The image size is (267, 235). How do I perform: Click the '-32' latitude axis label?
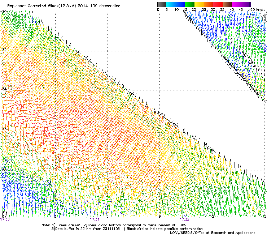[4, 50]
